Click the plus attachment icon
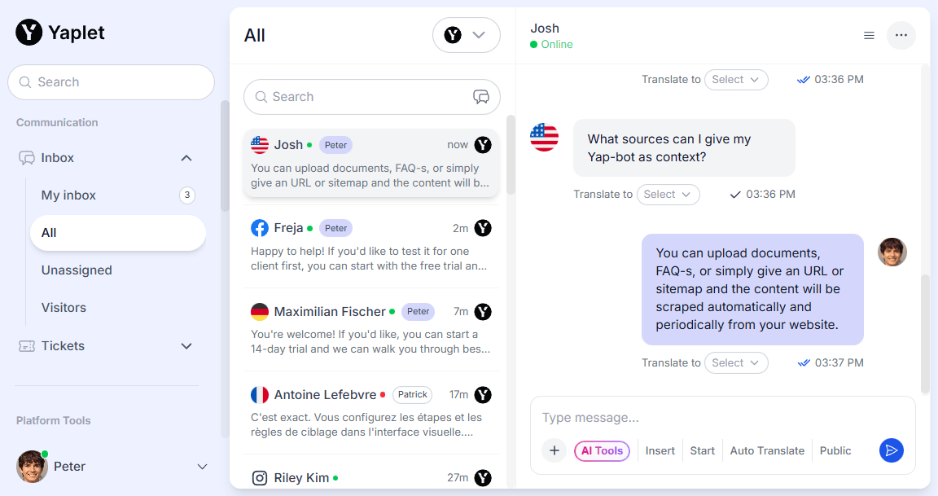 (x=554, y=450)
